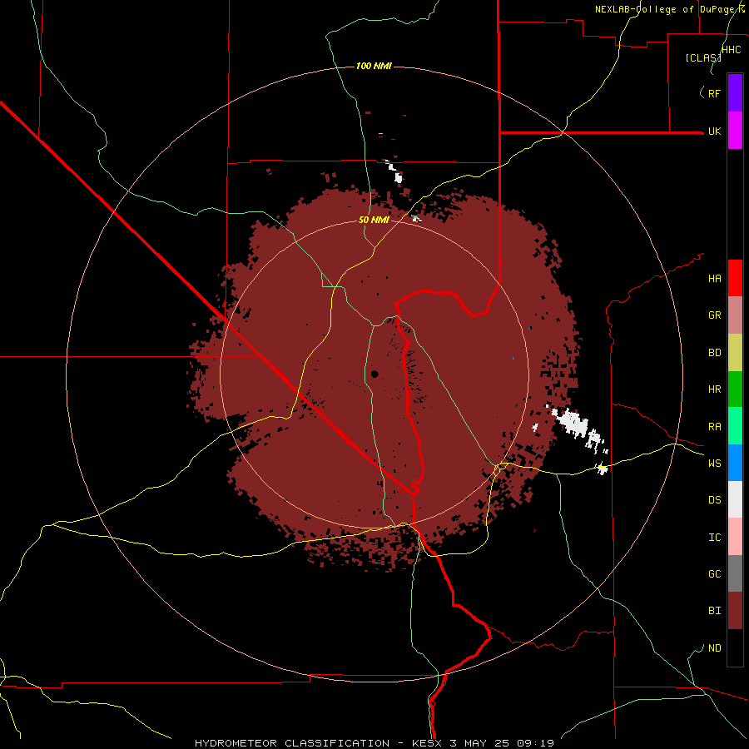Screen dimensions: 749x749
Task: Click the IC legend label
Action: (x=714, y=537)
